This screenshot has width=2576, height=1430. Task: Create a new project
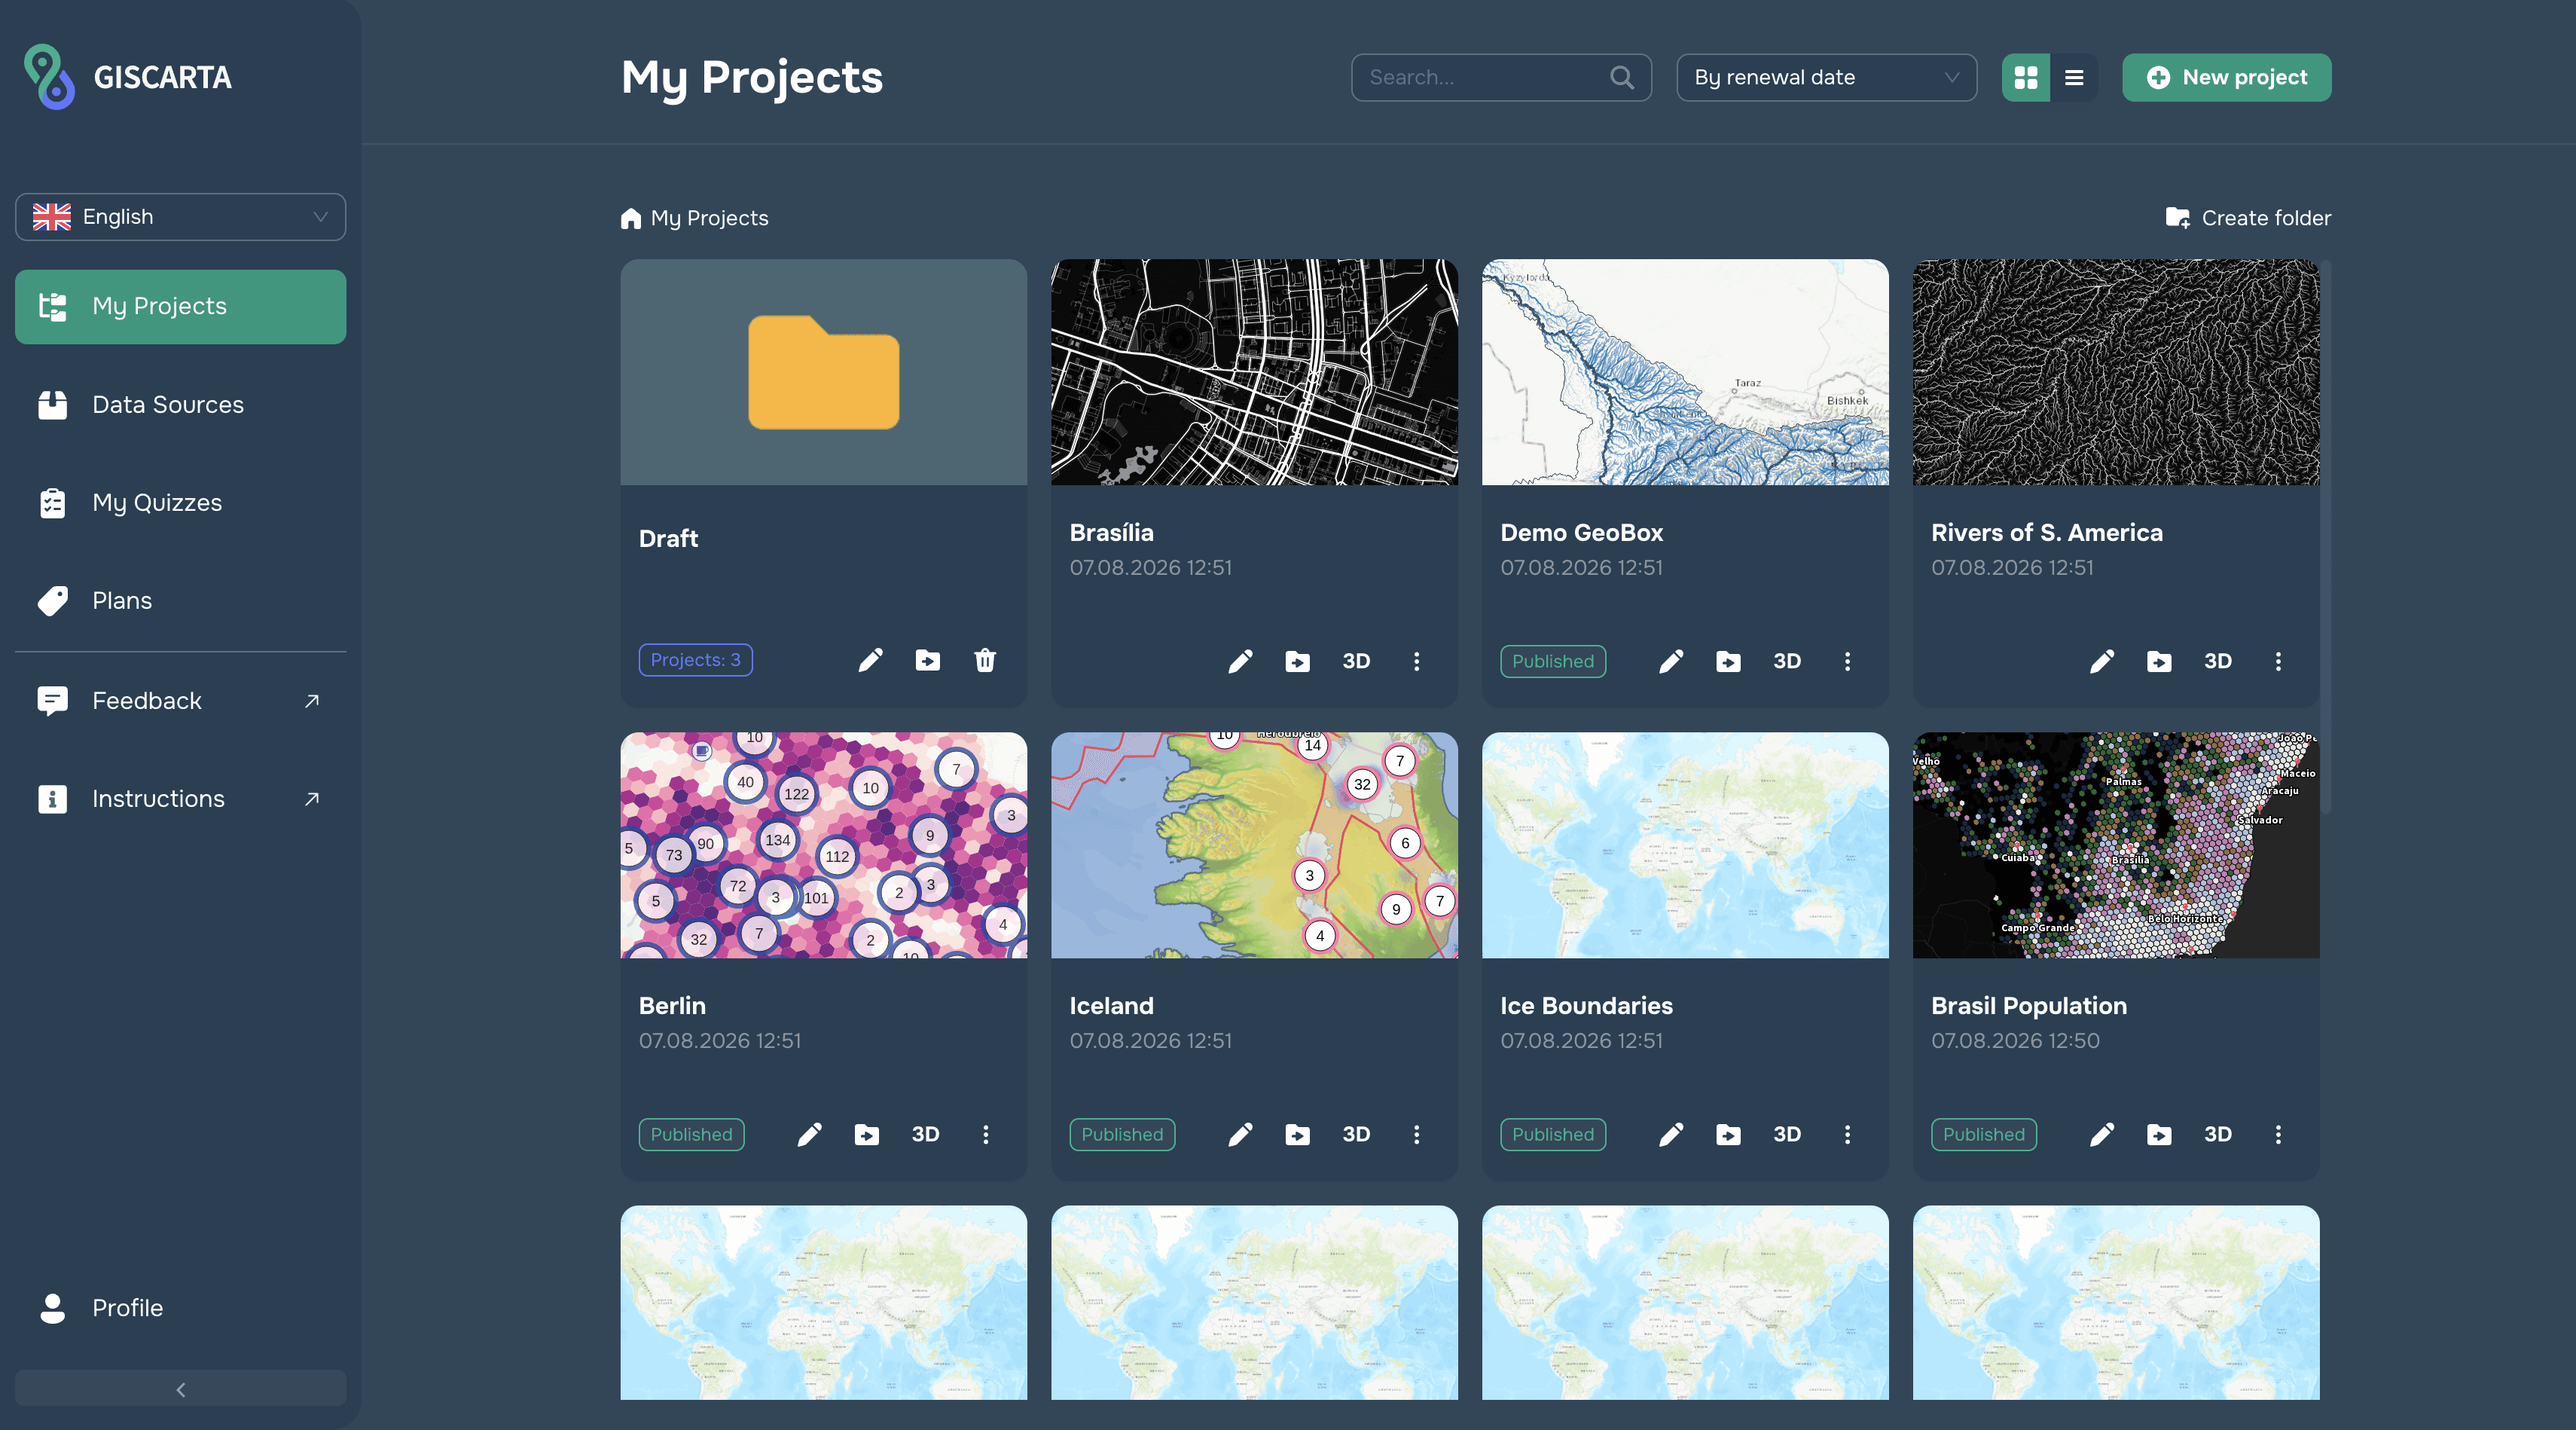click(2226, 77)
